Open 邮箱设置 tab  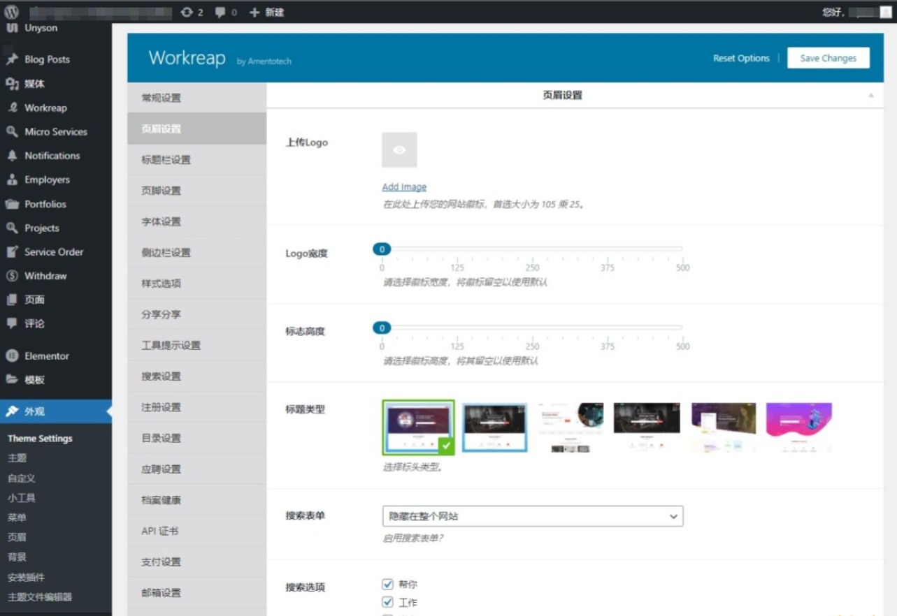[x=196, y=593]
